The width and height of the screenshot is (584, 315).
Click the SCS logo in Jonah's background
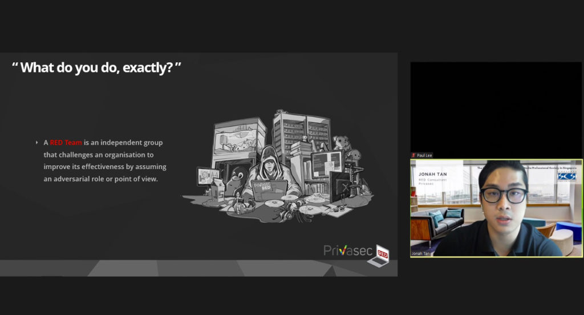566,177
